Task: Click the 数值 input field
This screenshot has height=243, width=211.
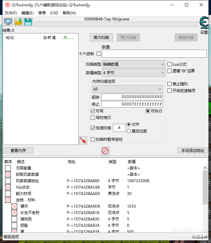Action: [154, 54]
